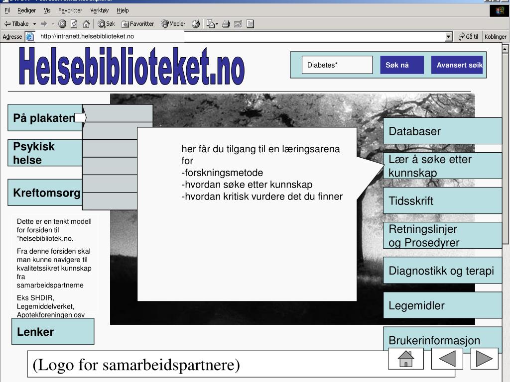
Task: Go to previous slide arrow
Action: pos(447,359)
